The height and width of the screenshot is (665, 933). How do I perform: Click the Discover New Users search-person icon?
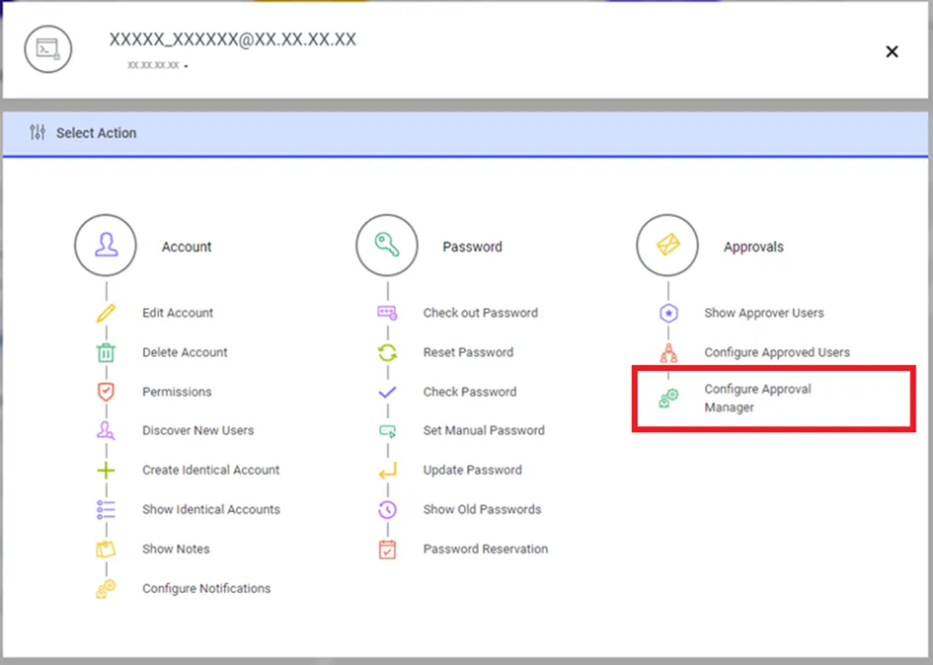coord(106,430)
